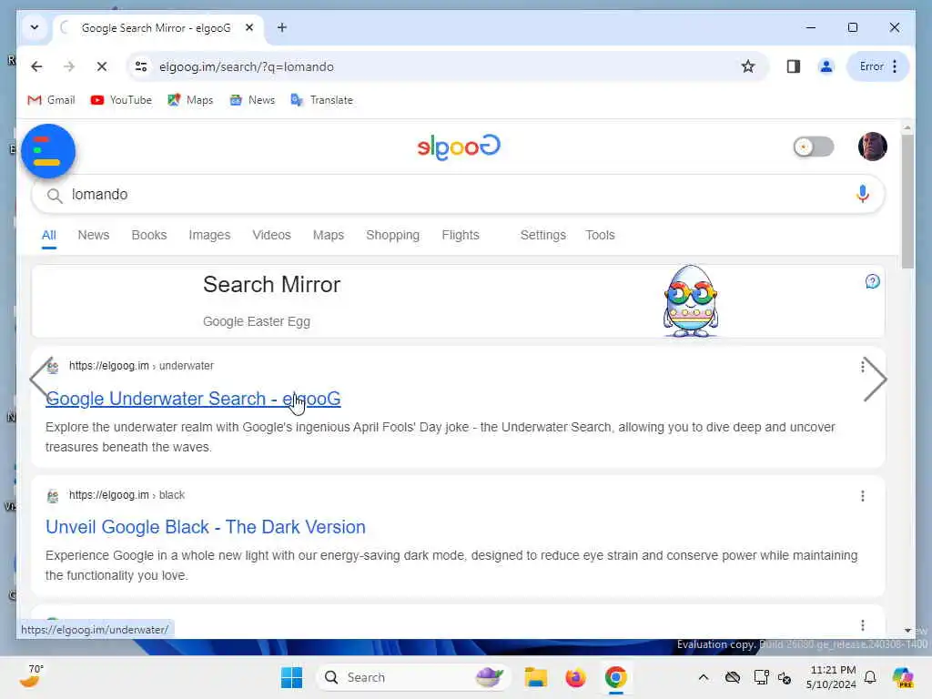932x699 pixels.
Task: Open the News bookmark
Action: coord(253,100)
